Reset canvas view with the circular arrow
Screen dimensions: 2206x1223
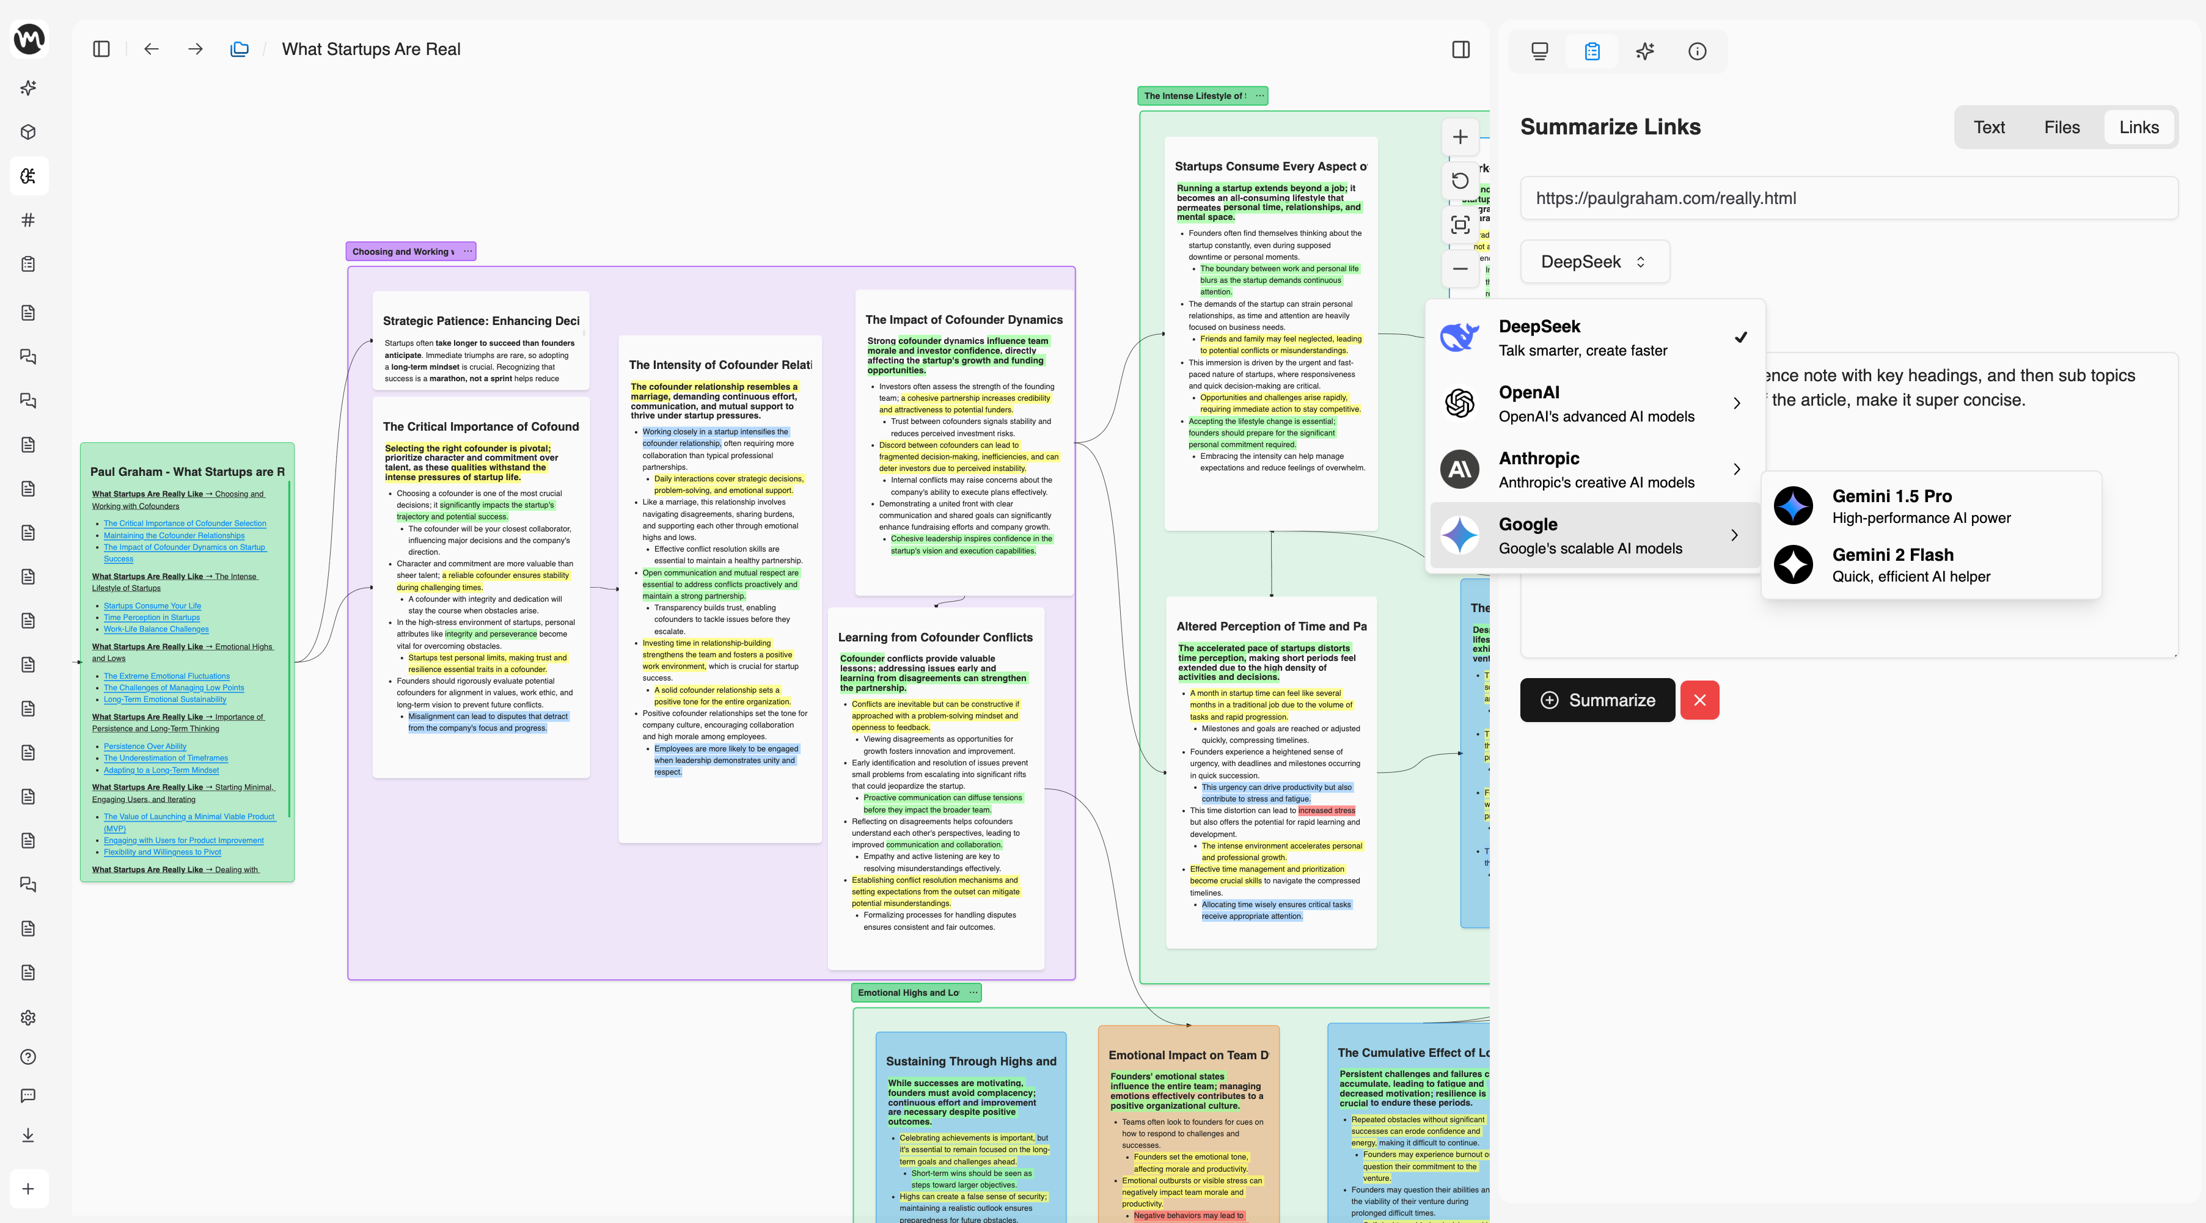click(1460, 181)
